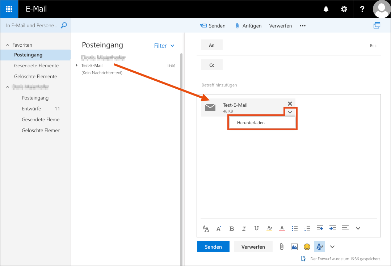Click the blue Senden button
Viewport: 391px width, 266px height.
tap(213, 247)
